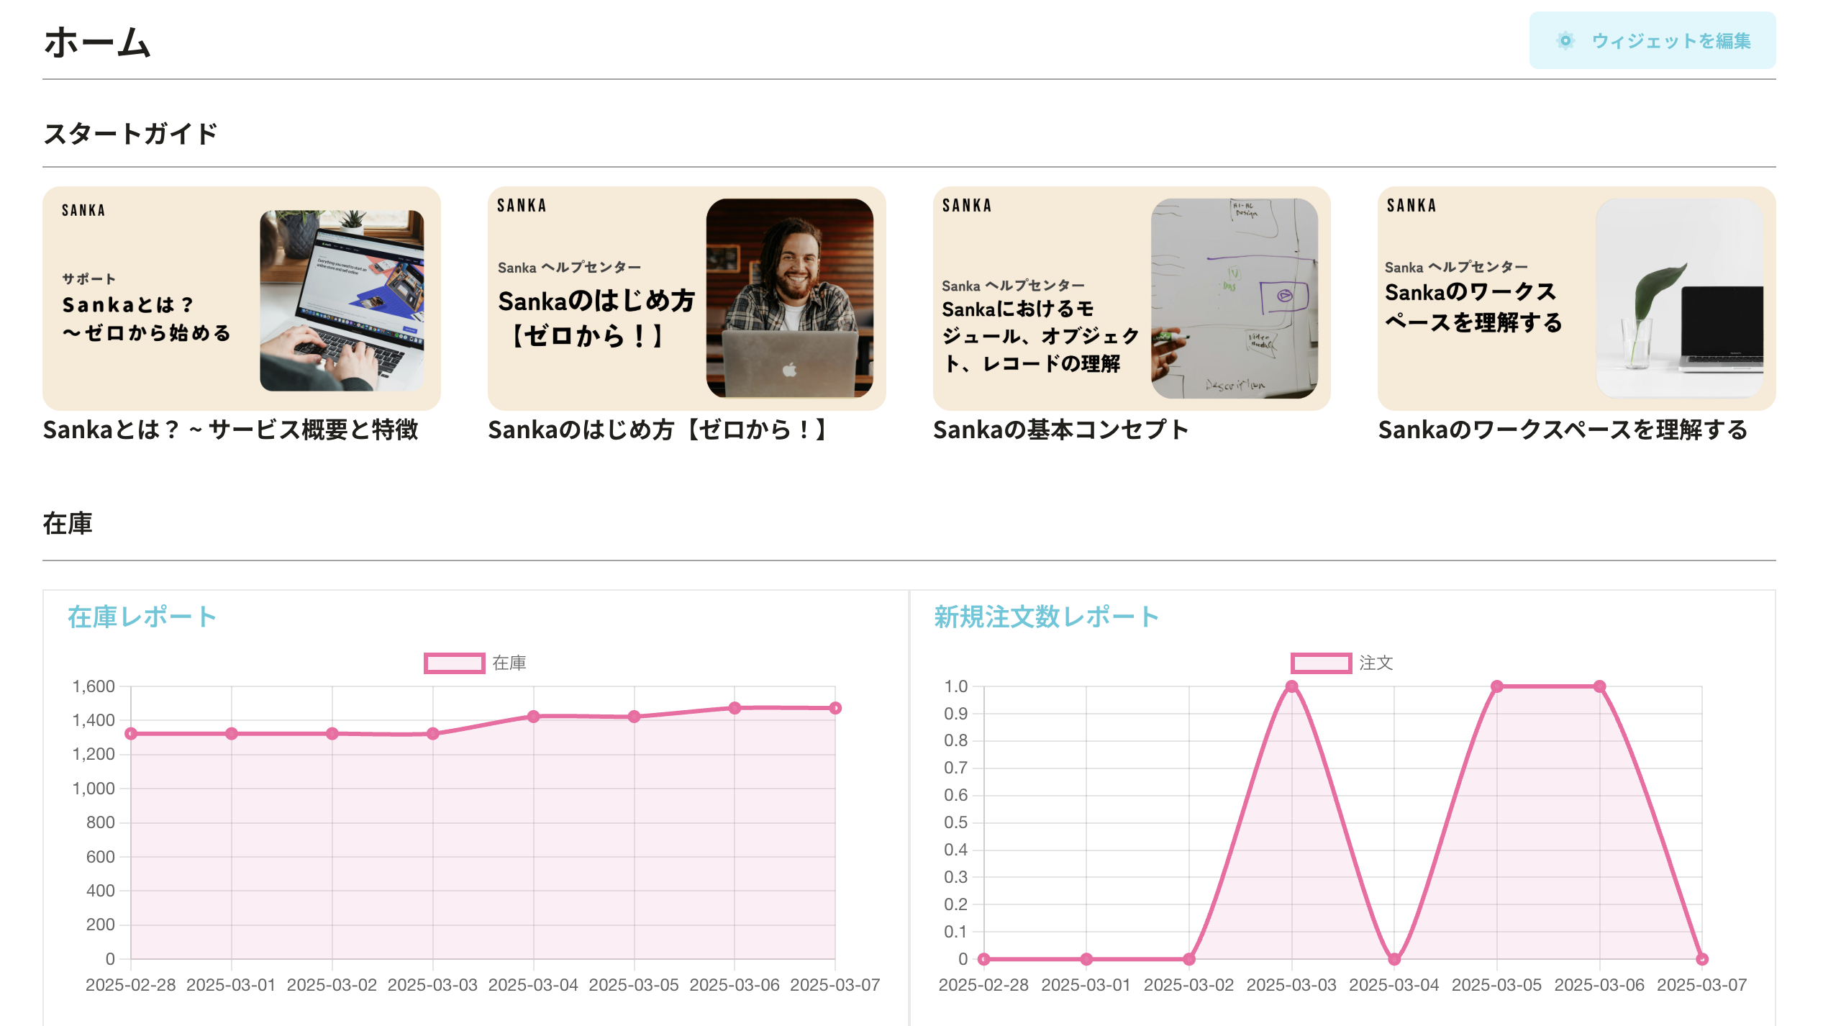Open the 在庫レポート report title
Screen dimensions: 1823x1026
142,617
